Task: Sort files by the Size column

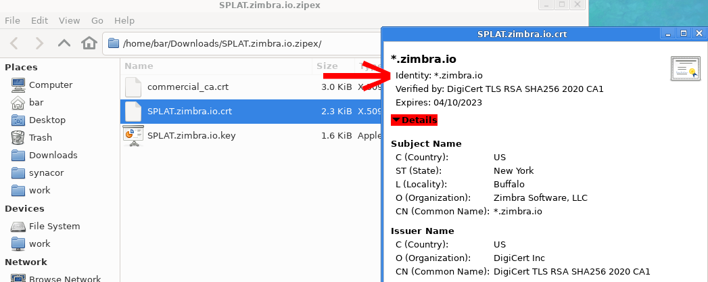Action: tap(333, 66)
